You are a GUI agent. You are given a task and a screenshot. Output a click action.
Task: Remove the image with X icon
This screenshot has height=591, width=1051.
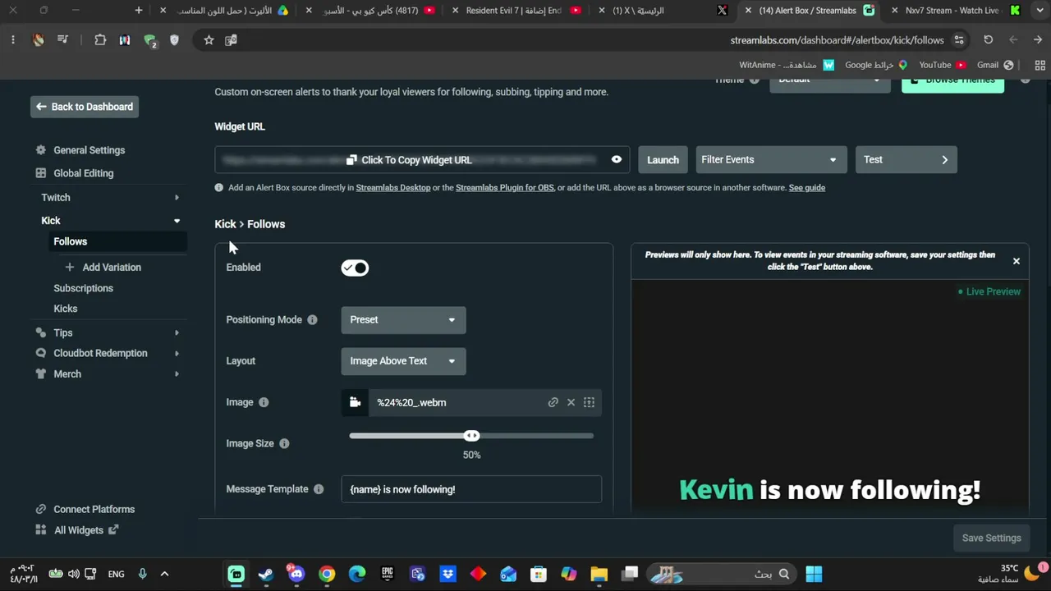click(x=571, y=402)
